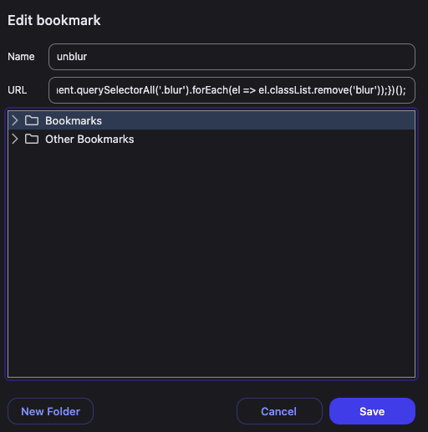
Task: Click the Name label
Action: point(21,57)
